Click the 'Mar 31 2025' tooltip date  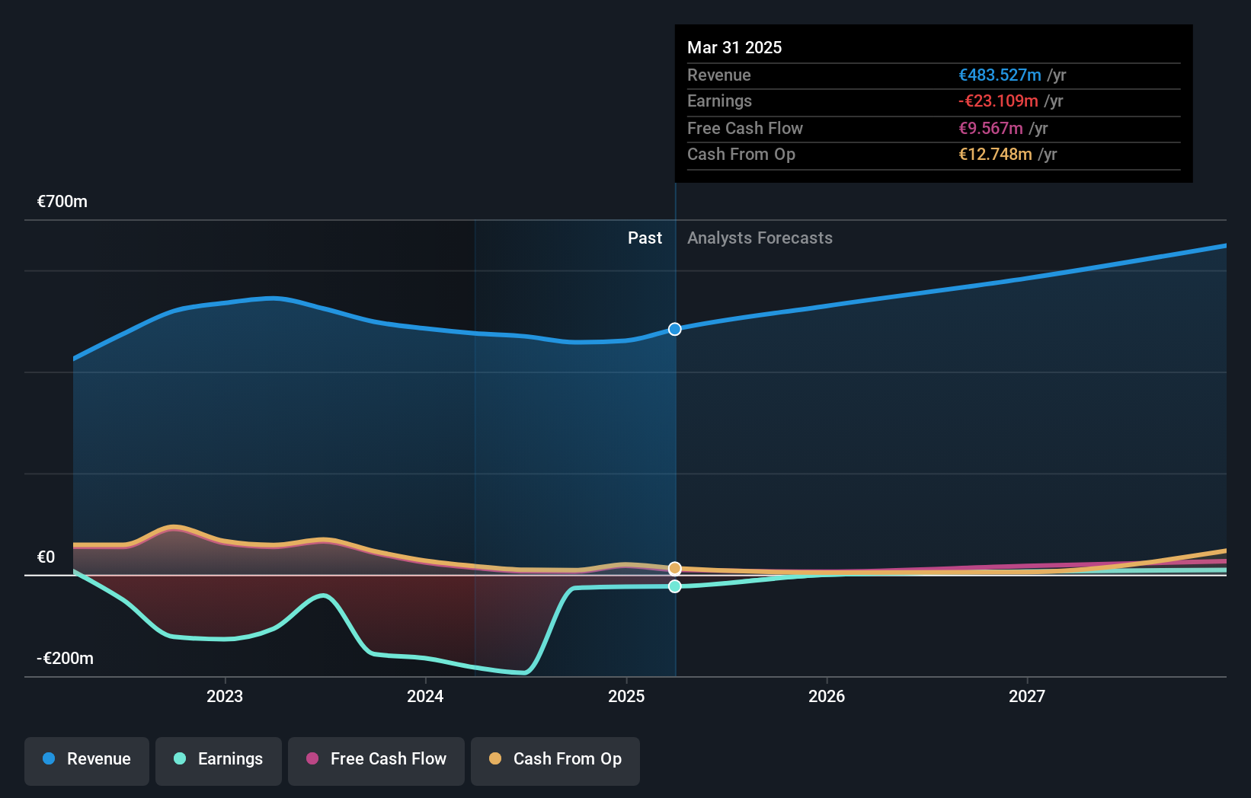click(734, 48)
